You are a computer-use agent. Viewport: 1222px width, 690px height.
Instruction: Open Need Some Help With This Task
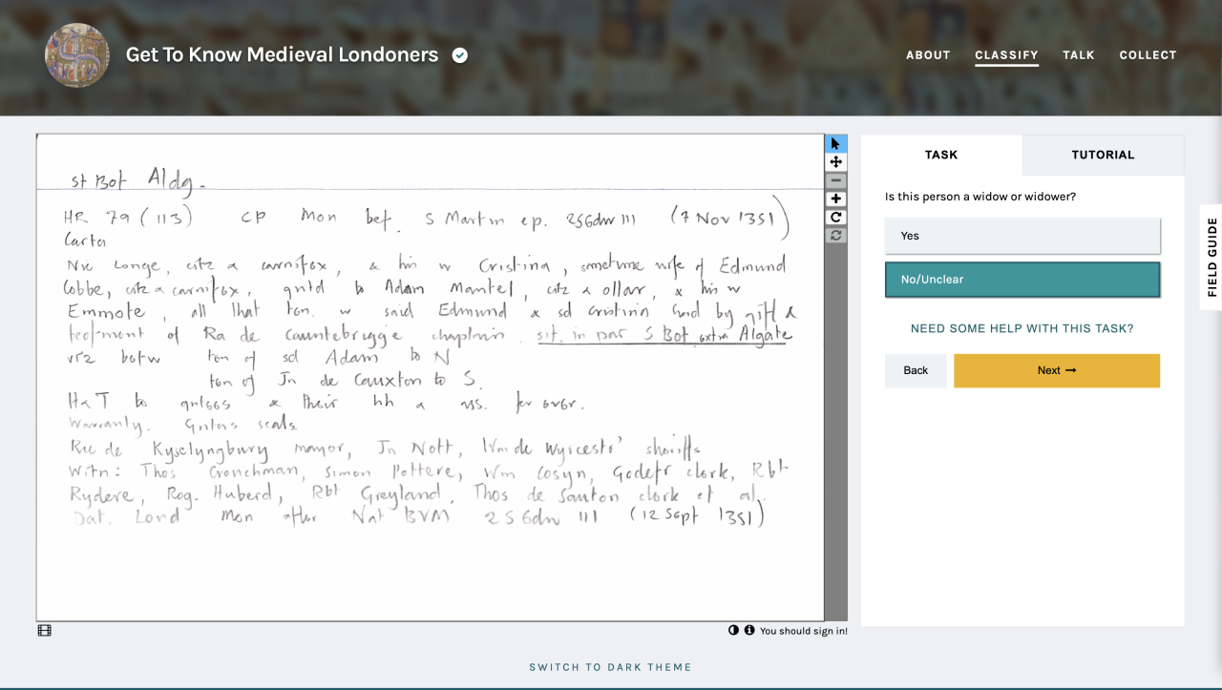[x=1022, y=328]
